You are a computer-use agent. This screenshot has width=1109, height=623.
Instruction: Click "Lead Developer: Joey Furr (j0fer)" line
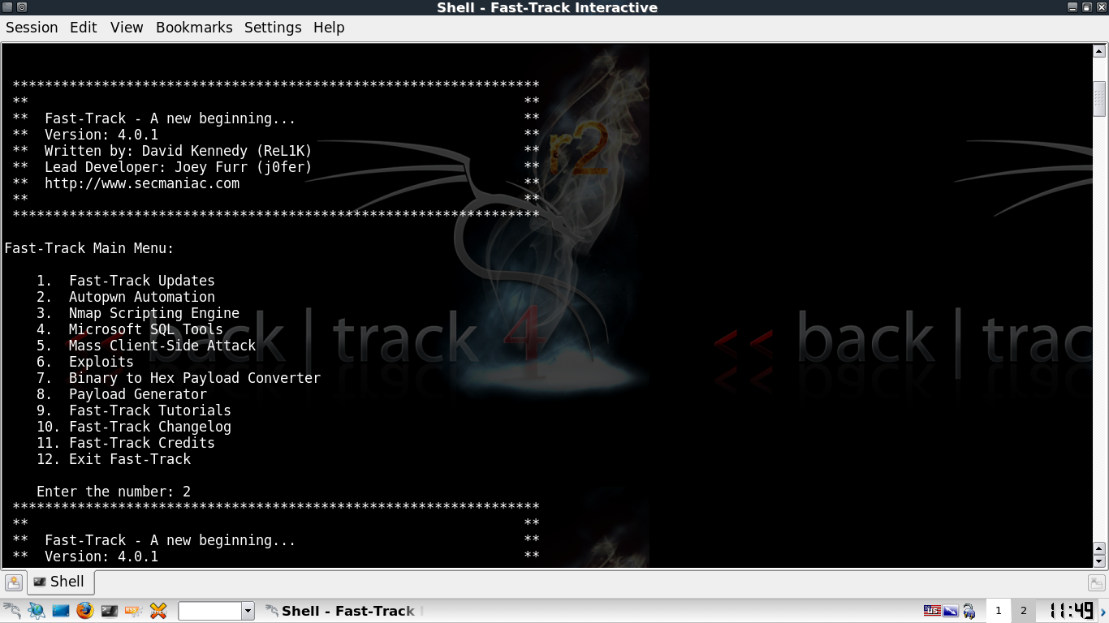click(179, 167)
